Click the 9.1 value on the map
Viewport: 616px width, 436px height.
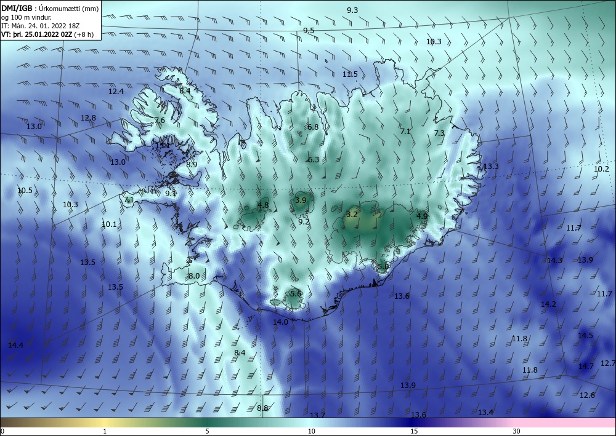click(171, 193)
